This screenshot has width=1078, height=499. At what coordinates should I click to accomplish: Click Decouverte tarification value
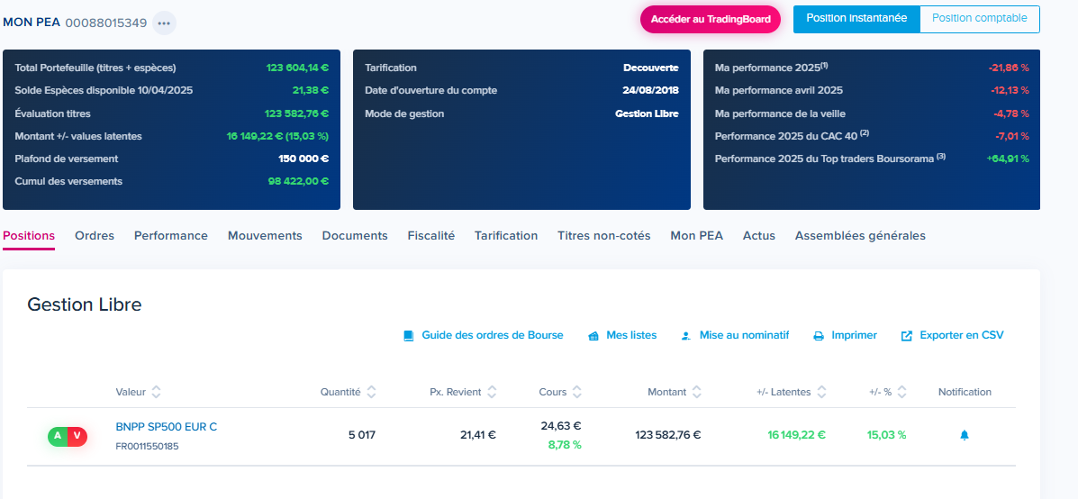pyautogui.click(x=651, y=68)
